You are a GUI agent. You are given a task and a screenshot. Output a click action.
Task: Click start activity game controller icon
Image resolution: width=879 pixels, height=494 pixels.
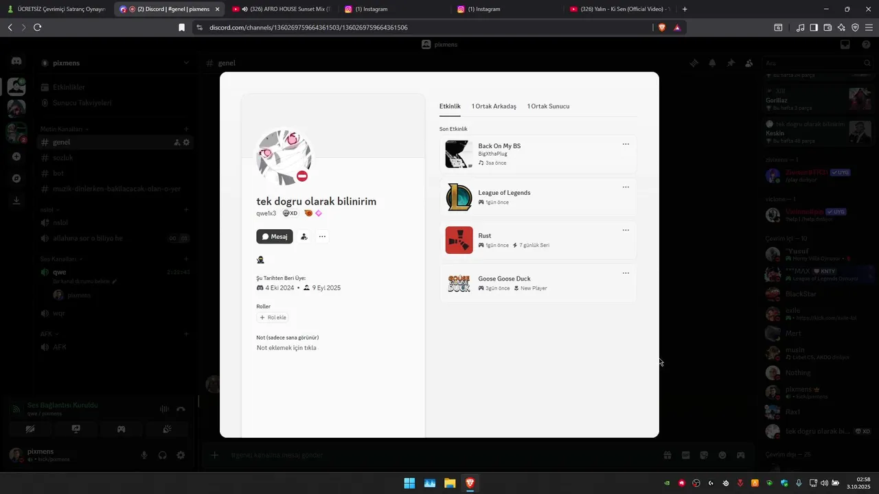121,430
